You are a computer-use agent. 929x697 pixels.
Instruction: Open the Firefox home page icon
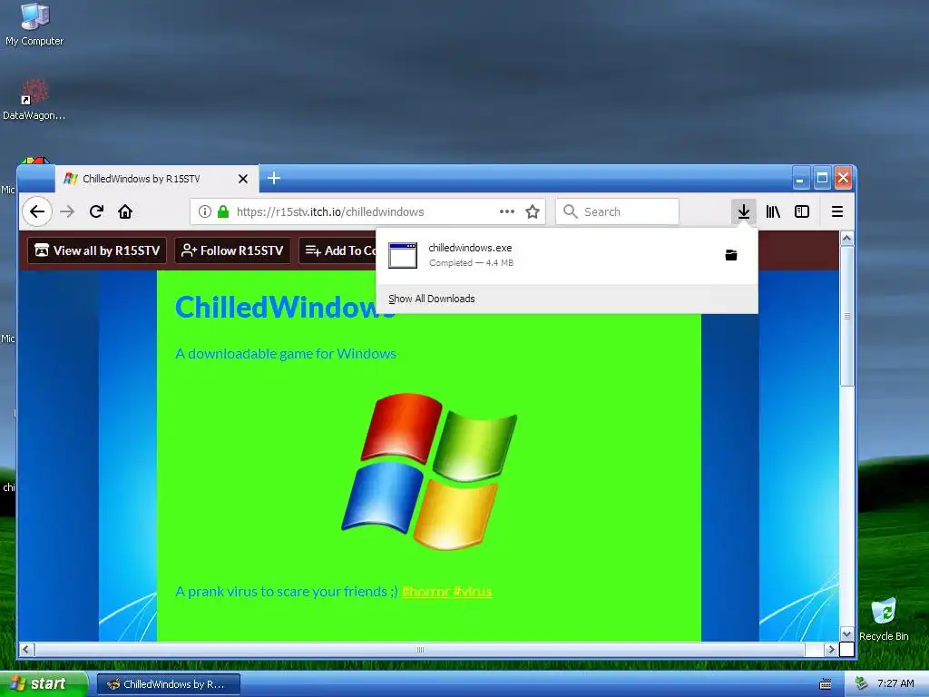[125, 211]
